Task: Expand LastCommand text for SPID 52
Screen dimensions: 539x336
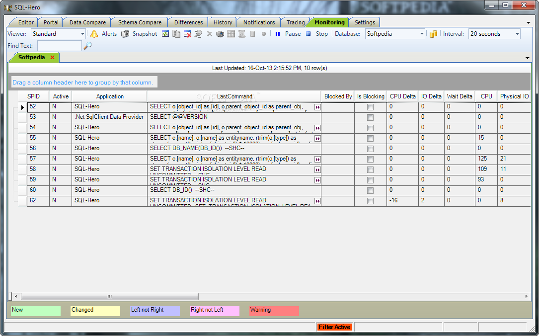Action: tap(317, 107)
